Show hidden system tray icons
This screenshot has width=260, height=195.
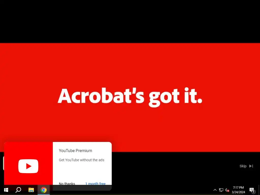pos(215,190)
